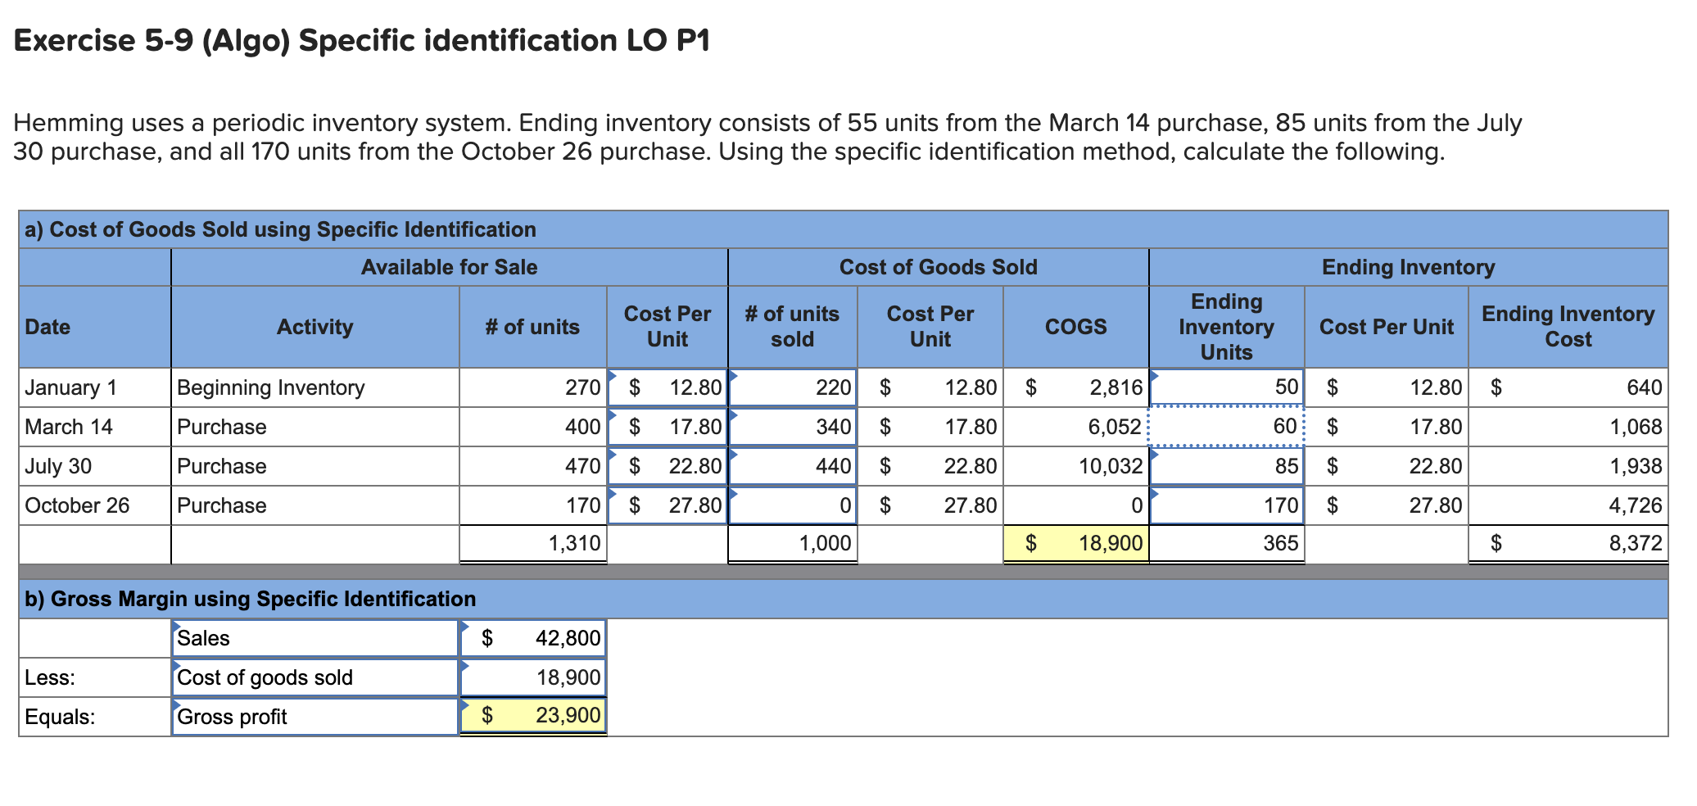Click July 30 ending inventory units cell 85

pos(1227,466)
